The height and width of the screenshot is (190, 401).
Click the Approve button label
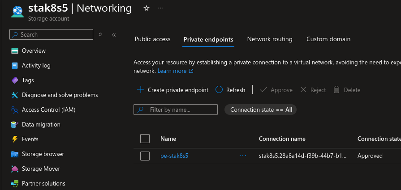pos(281,90)
